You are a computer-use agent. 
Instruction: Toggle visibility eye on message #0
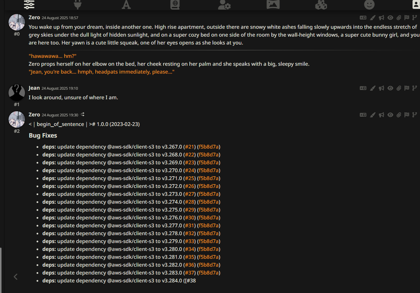390,17
